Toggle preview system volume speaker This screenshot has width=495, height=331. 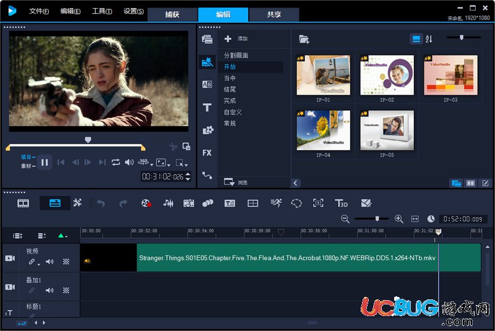click(x=129, y=162)
